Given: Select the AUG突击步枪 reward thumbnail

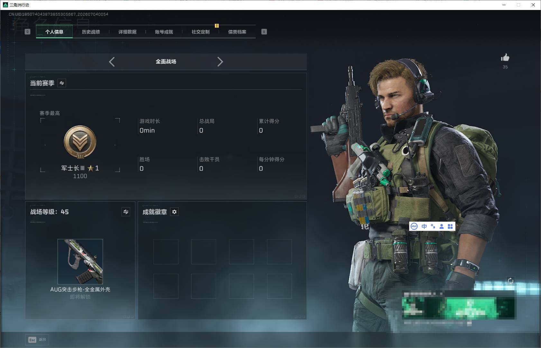Looking at the screenshot, I should (x=80, y=261).
